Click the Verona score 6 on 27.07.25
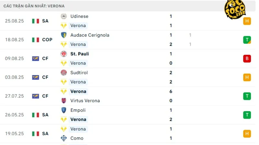The image size is (259, 145). [171, 92]
